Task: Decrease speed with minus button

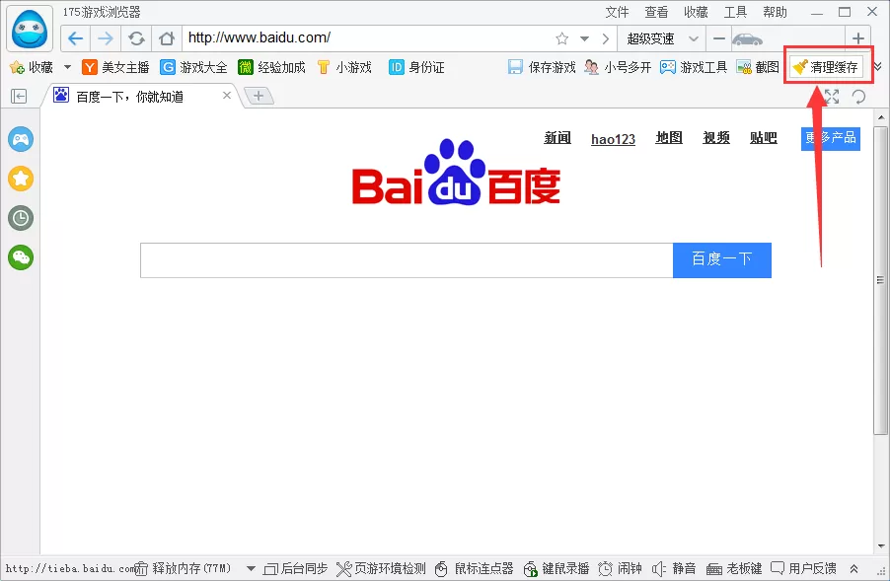Action: (x=718, y=38)
